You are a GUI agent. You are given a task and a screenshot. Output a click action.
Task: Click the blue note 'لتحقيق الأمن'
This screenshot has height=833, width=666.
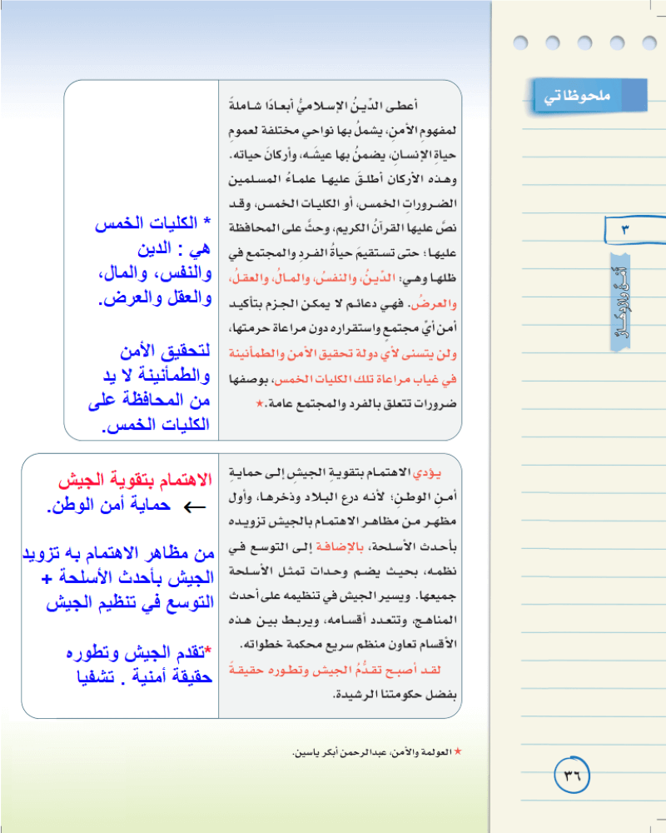(x=165, y=351)
